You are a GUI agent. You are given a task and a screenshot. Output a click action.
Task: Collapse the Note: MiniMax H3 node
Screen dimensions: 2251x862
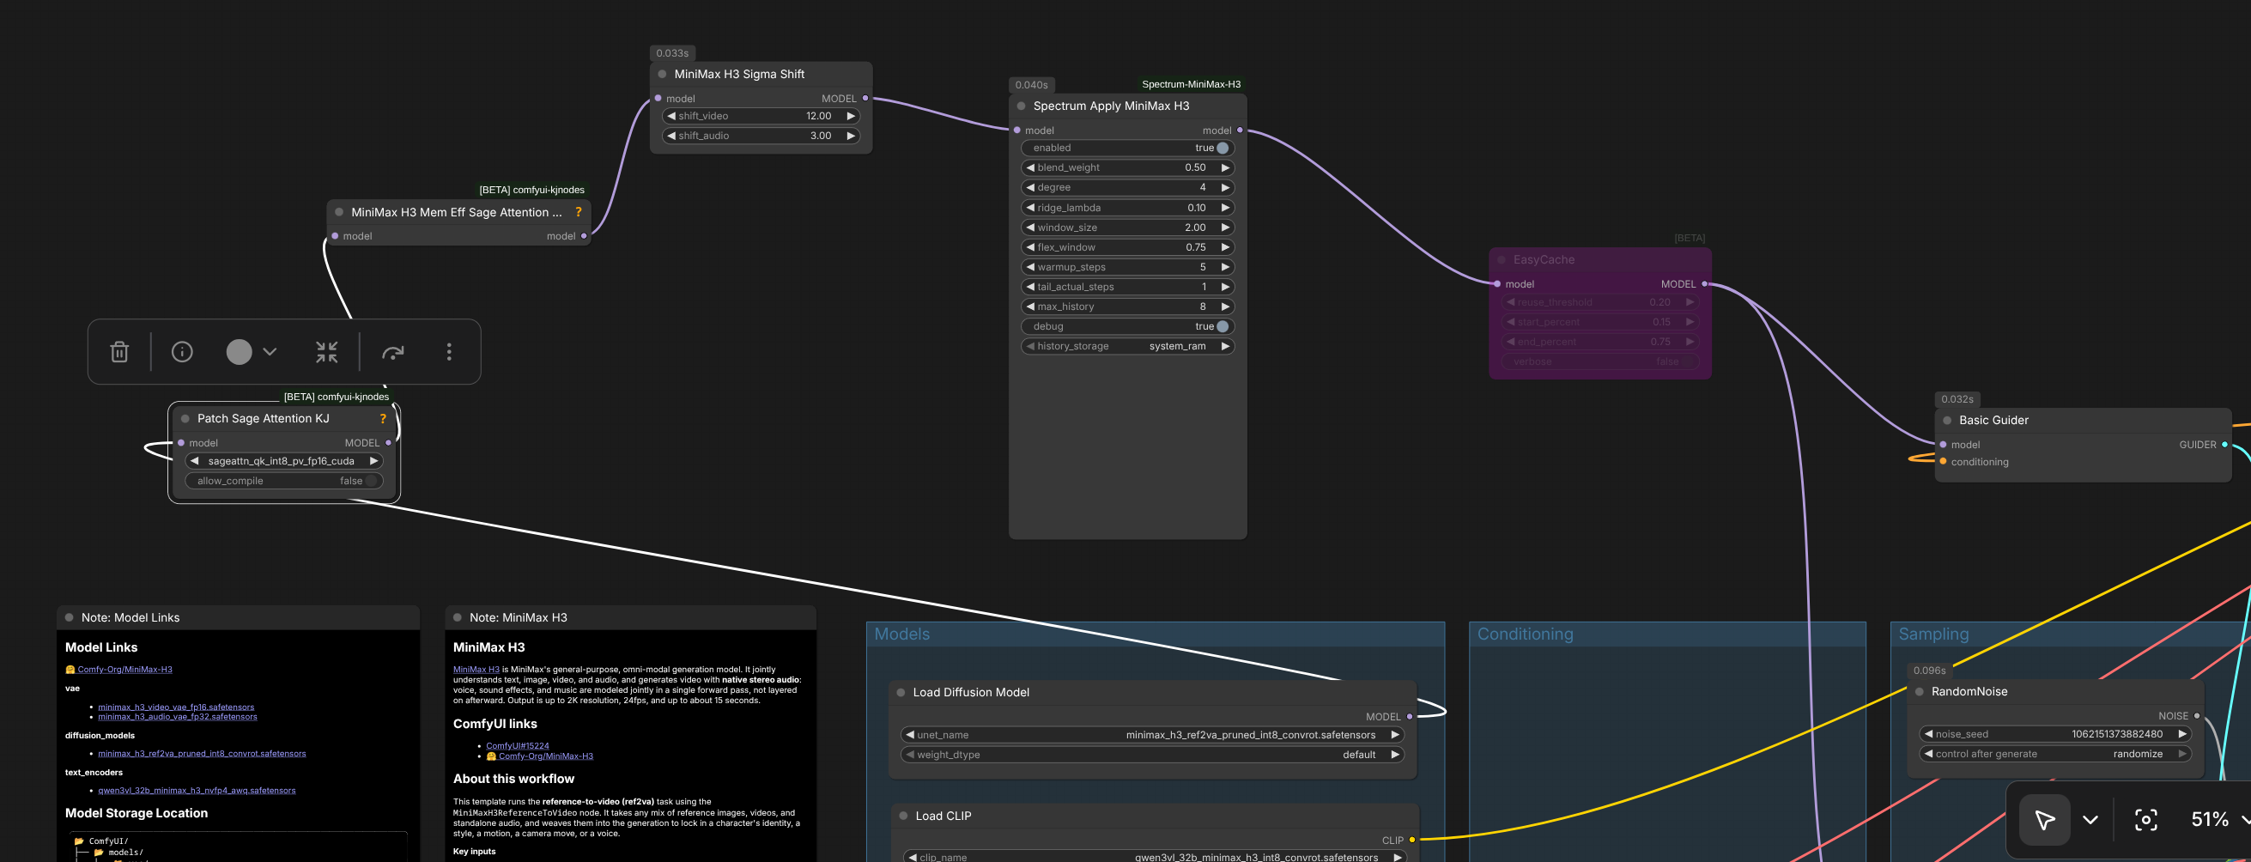tap(457, 617)
